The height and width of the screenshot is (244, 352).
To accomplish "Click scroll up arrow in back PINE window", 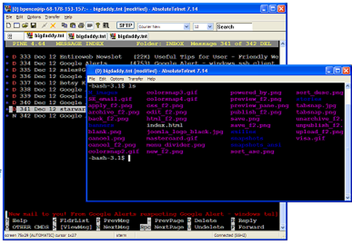I will point(283,44).
